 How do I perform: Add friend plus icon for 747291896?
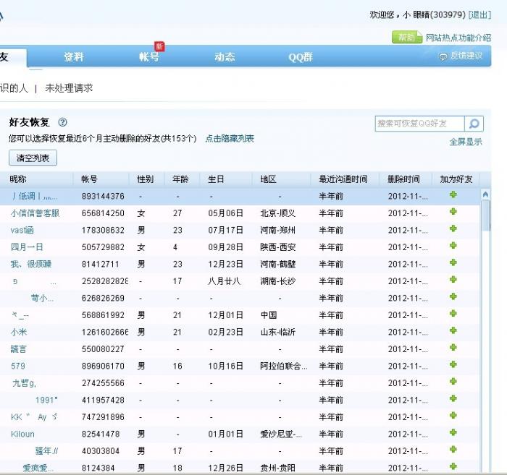pos(453,416)
